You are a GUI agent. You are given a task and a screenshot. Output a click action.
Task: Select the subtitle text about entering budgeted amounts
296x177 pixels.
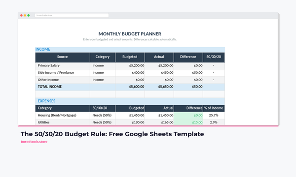click(x=130, y=39)
